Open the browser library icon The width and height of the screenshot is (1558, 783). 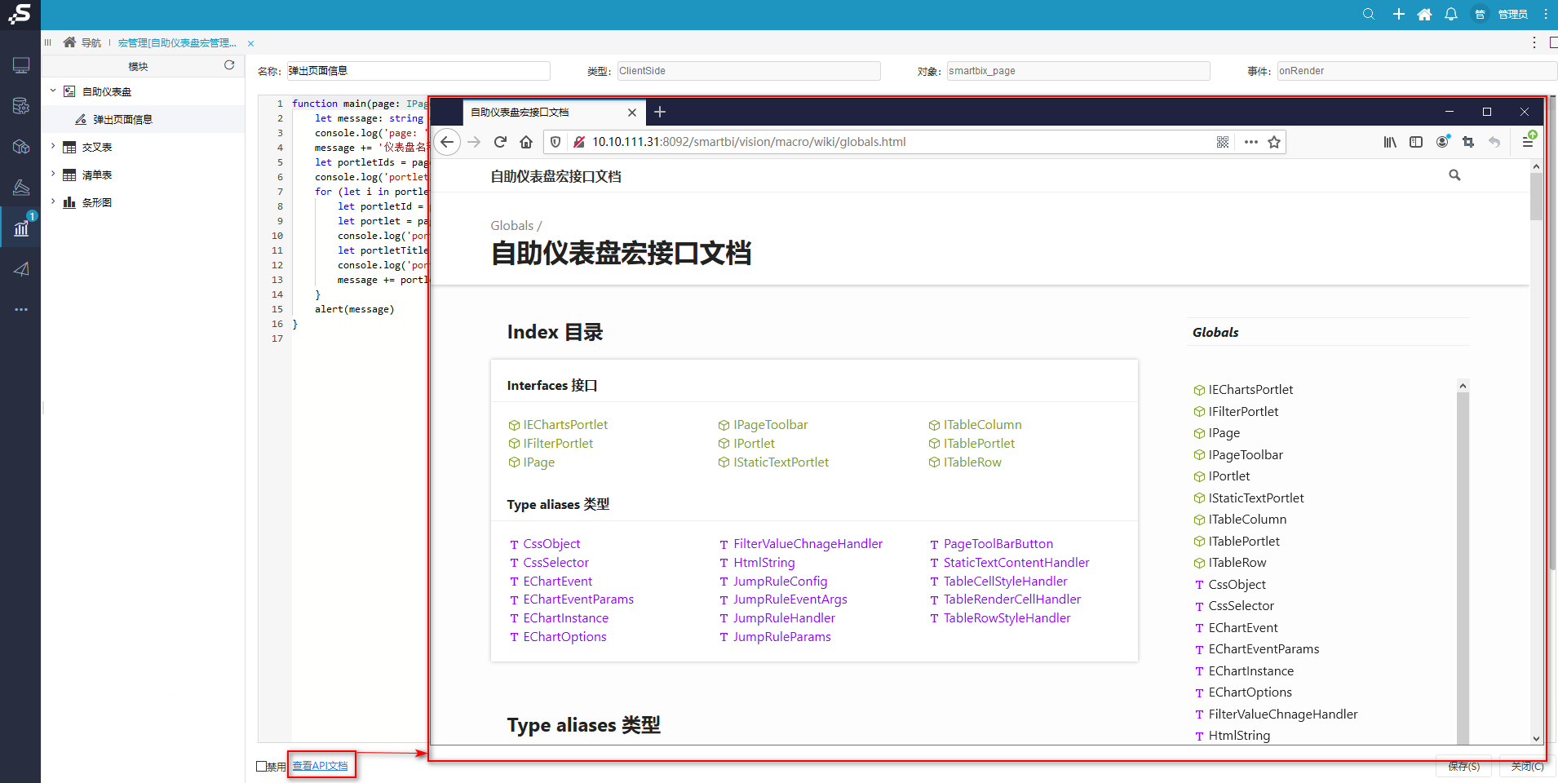click(x=1390, y=142)
